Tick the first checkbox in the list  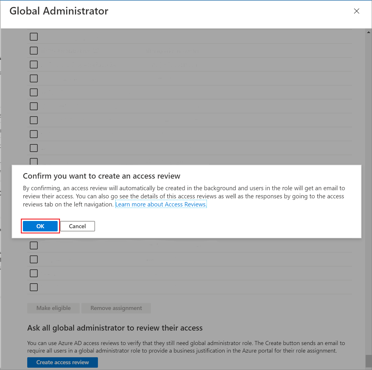[34, 37]
